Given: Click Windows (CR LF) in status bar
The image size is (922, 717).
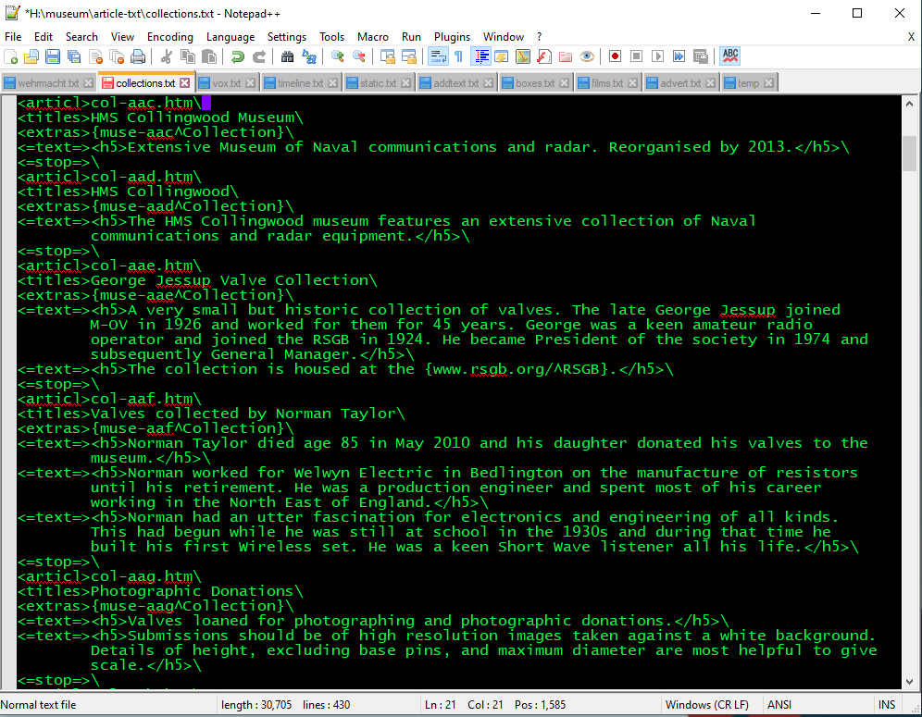Looking at the screenshot, I should pyautogui.click(x=707, y=705).
